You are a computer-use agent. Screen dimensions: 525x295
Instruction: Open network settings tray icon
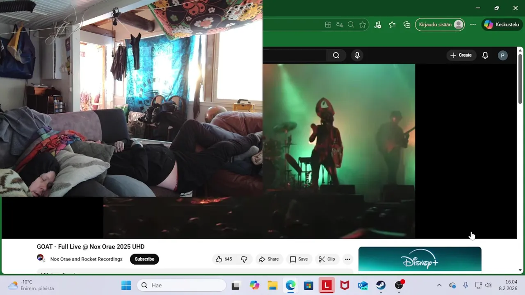pos(478,285)
